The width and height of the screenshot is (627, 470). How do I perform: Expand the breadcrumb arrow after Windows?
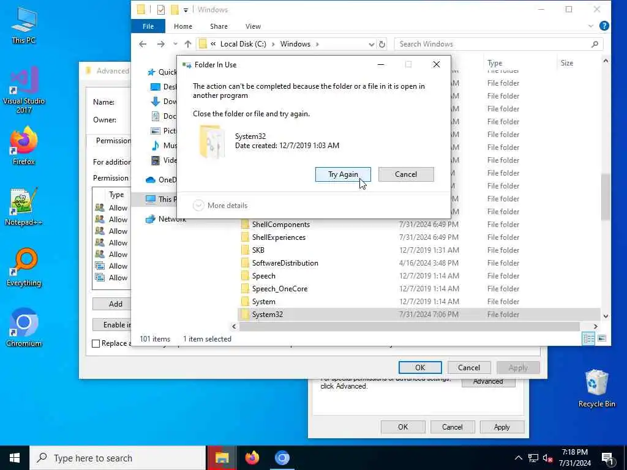click(317, 44)
